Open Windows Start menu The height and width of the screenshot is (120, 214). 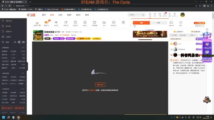pos(3,117)
